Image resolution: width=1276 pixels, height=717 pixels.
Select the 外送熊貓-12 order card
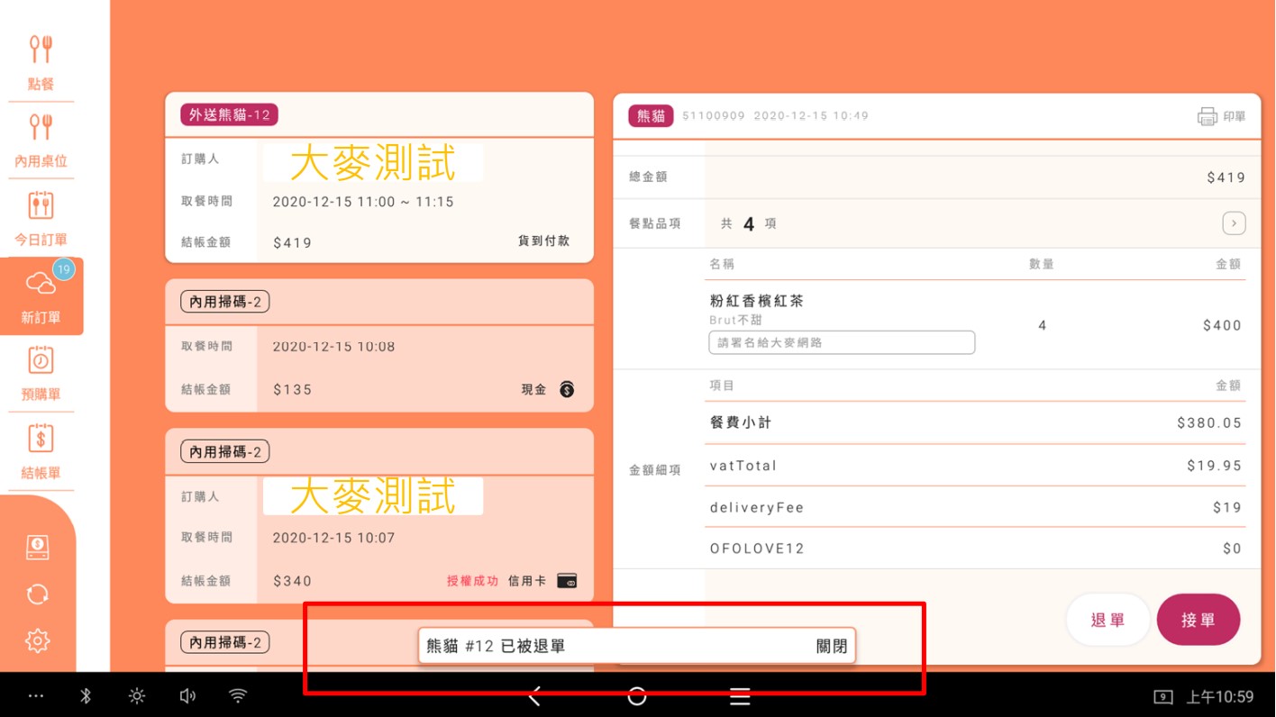[379, 178]
